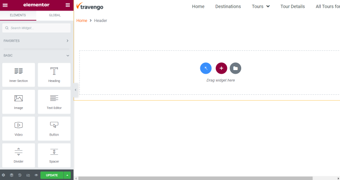The height and width of the screenshot is (180, 340).
Task: Click the Destinations nav menu item
Action: point(228,6)
